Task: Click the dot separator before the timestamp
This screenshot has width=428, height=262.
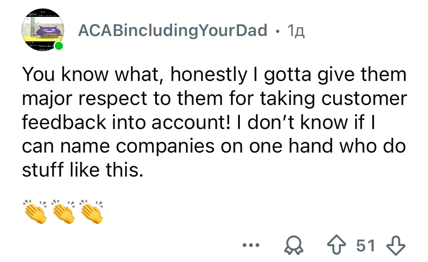Action: tap(278, 31)
